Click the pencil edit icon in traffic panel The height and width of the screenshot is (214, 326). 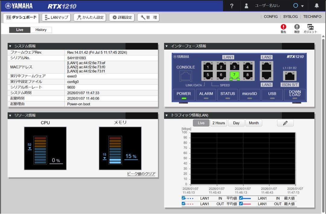285,123
